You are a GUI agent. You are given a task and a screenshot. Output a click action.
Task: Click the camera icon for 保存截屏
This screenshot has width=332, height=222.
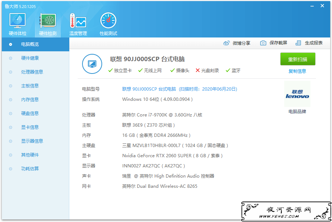[263, 43]
